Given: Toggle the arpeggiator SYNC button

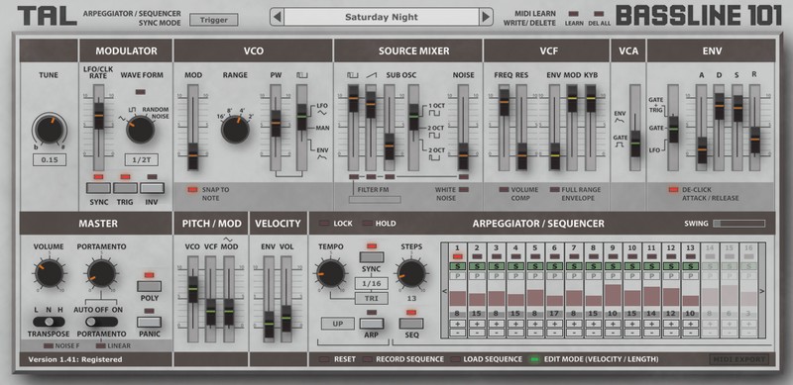Looking at the screenshot, I should tap(372, 256).
